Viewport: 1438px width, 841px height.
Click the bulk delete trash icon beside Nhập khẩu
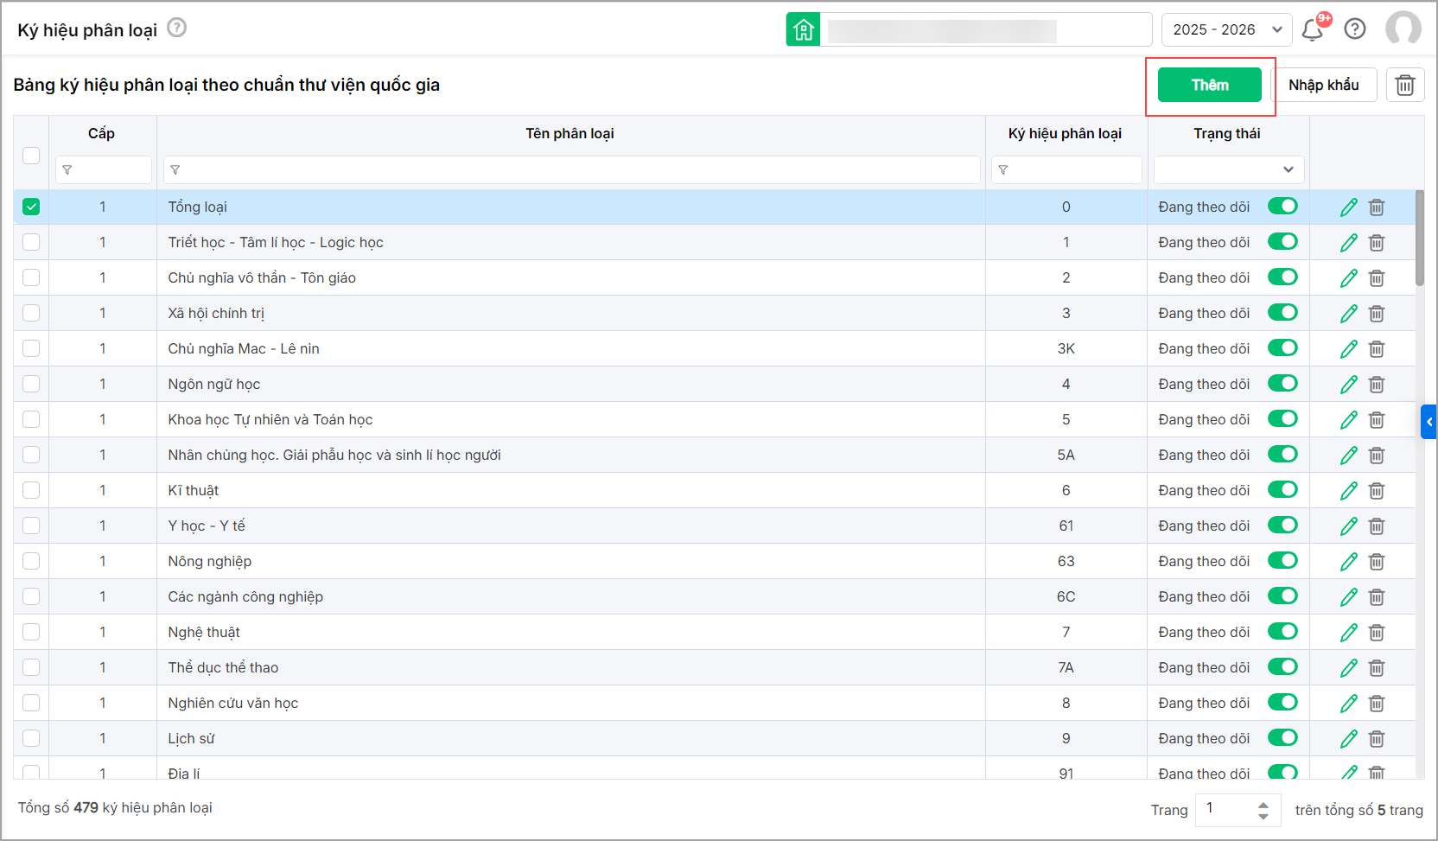[1405, 85]
